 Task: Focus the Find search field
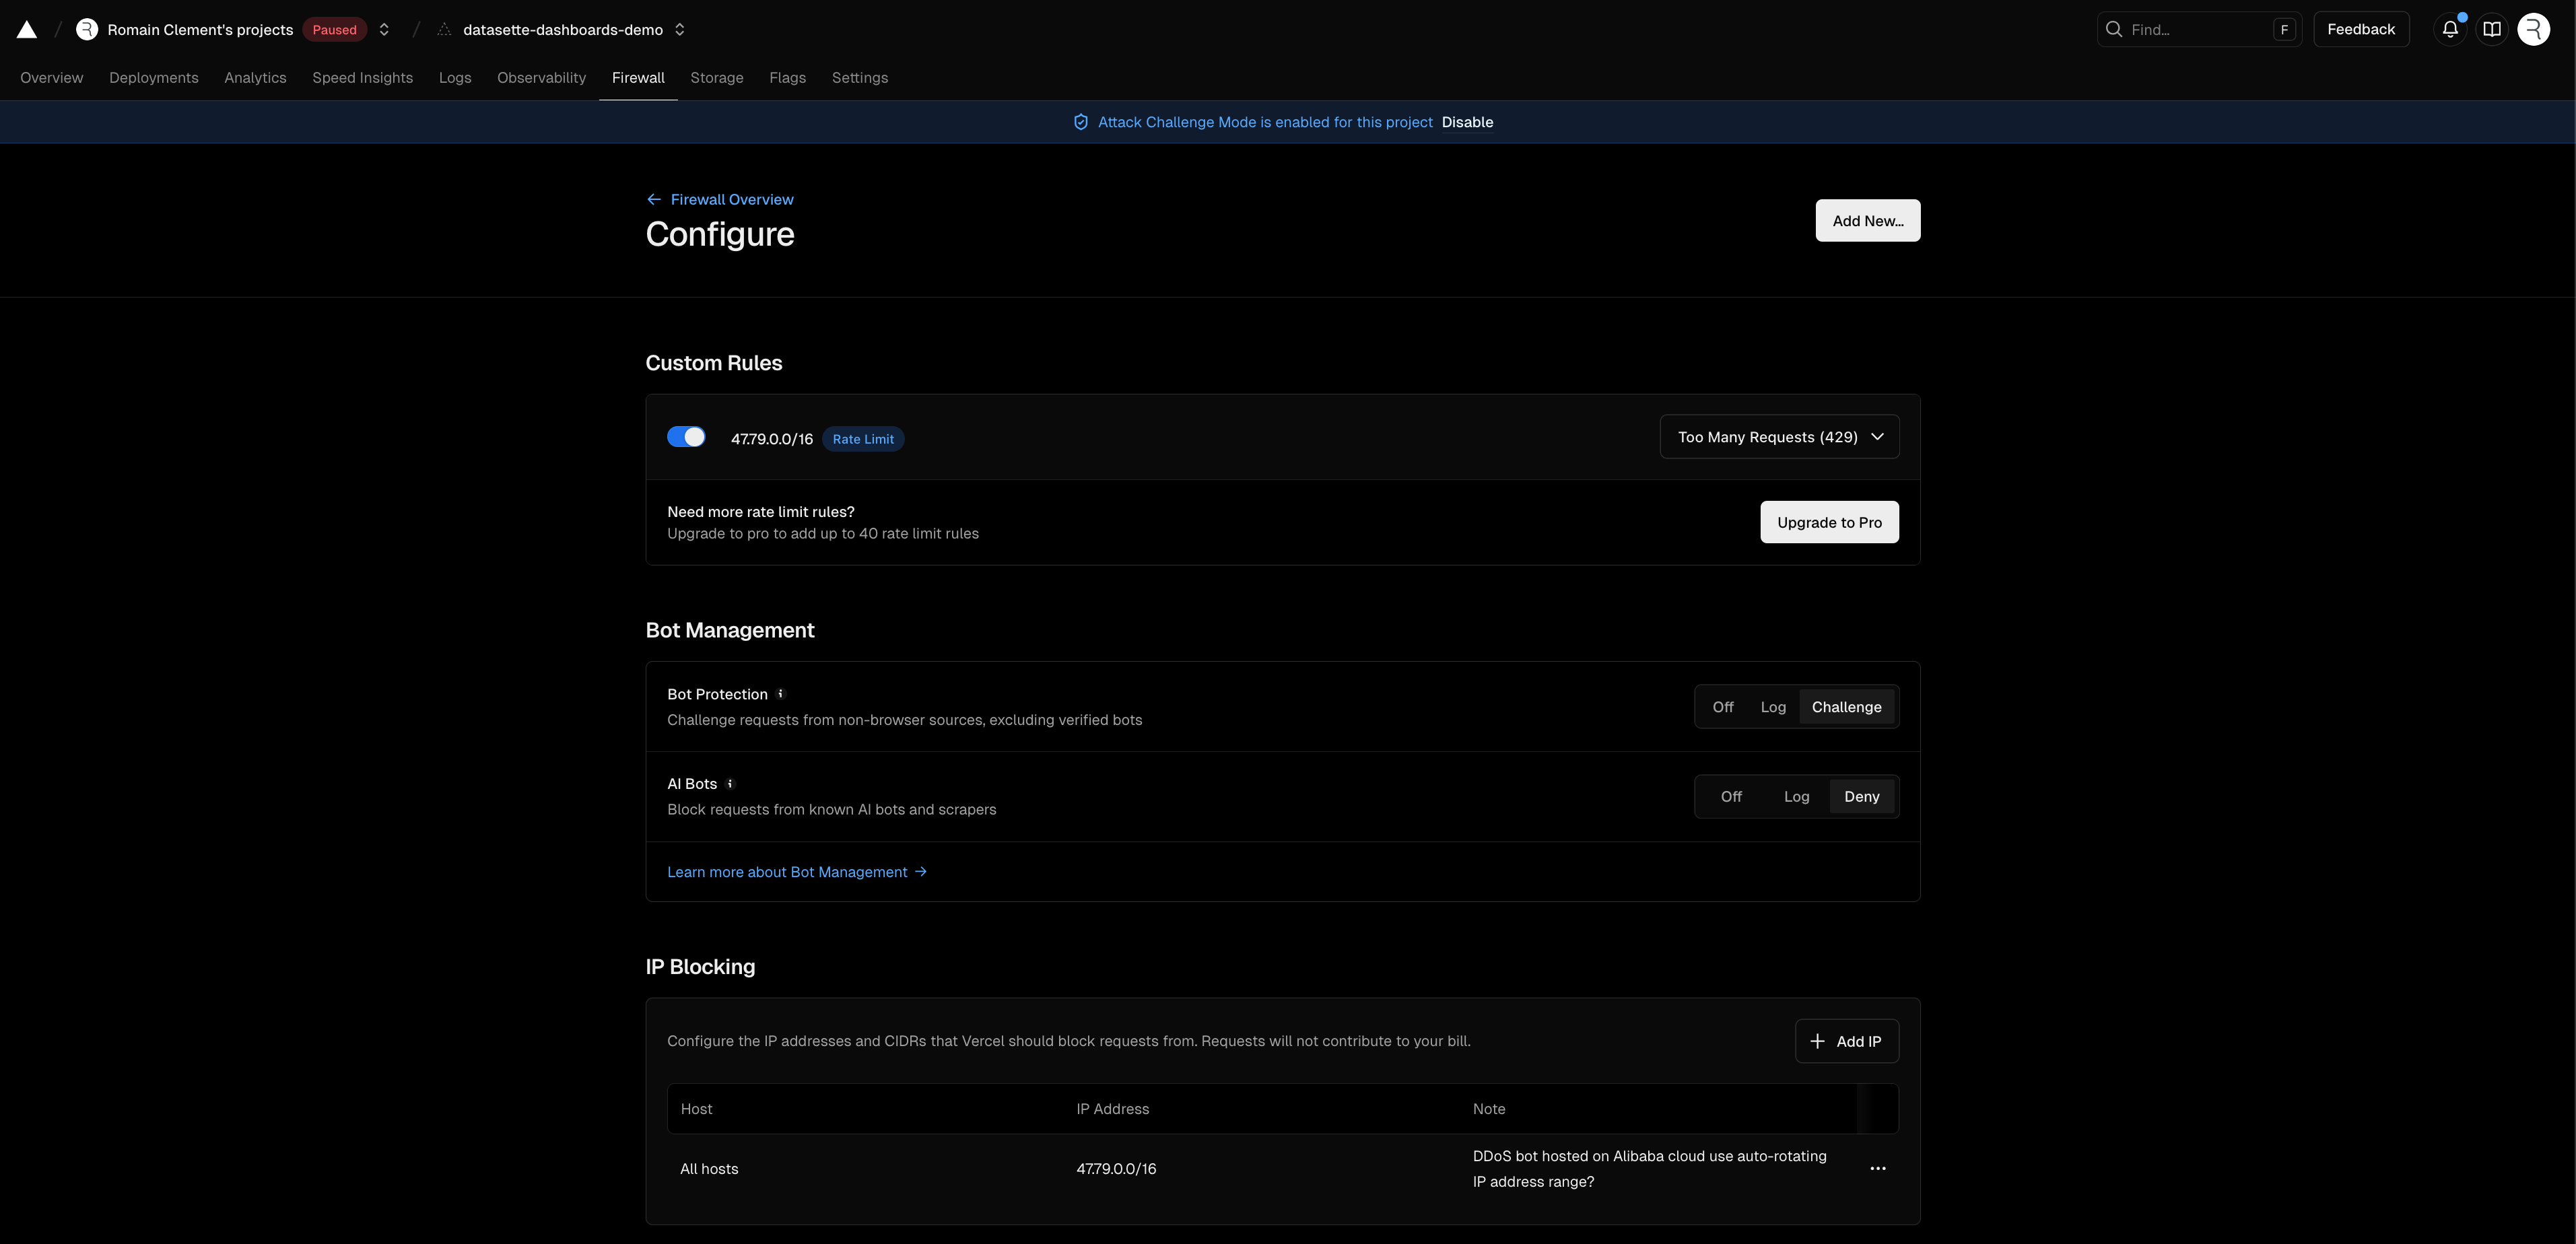(x=2199, y=30)
